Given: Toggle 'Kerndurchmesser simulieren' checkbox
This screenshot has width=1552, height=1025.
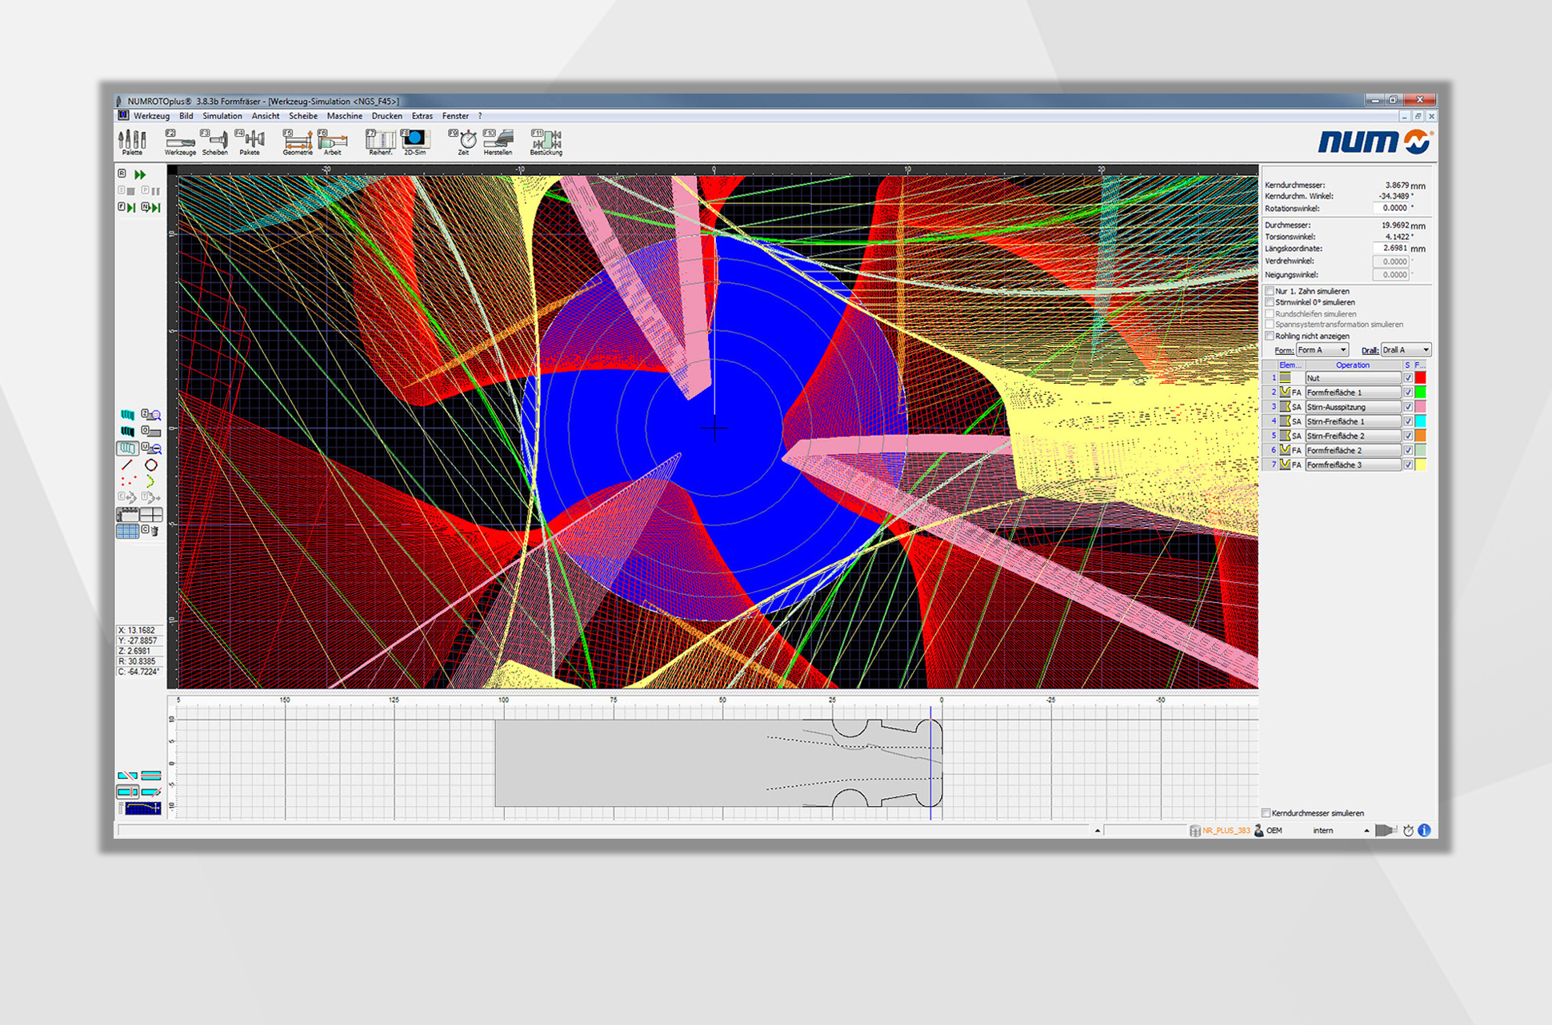Looking at the screenshot, I should (1266, 813).
